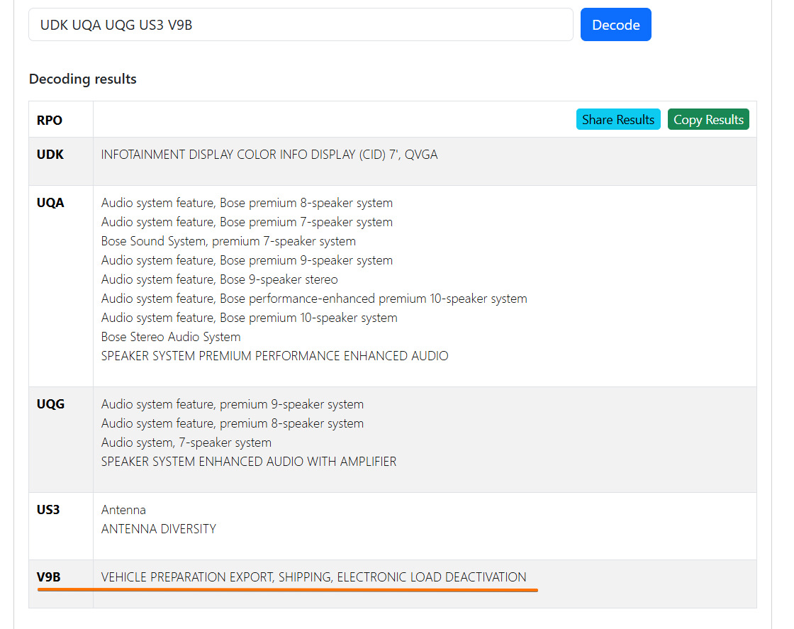Select the V9B code cell

61,584
